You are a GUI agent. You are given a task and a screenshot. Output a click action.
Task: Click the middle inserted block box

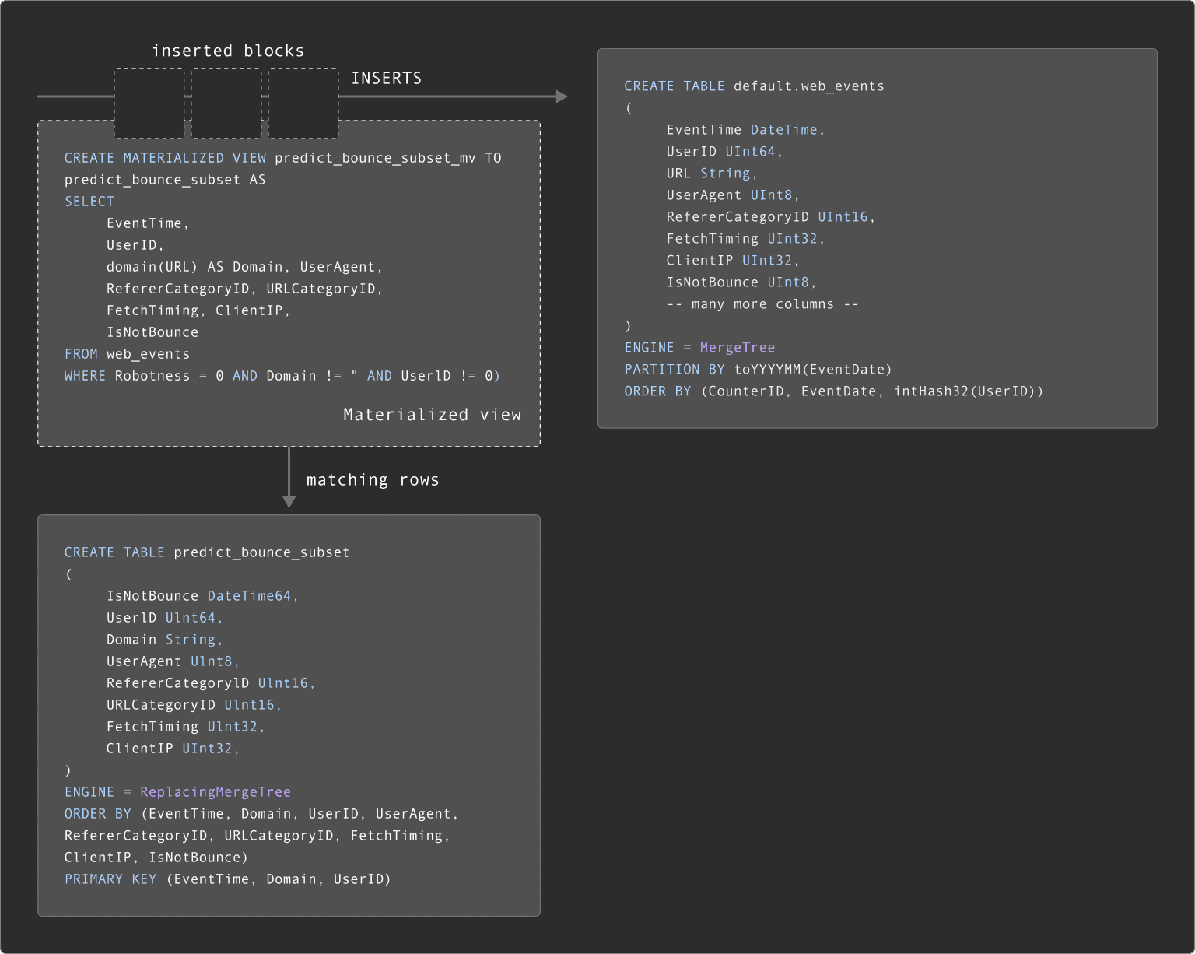(226, 103)
